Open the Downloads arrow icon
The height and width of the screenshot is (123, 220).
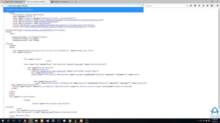pyautogui.click(x=199, y=6)
